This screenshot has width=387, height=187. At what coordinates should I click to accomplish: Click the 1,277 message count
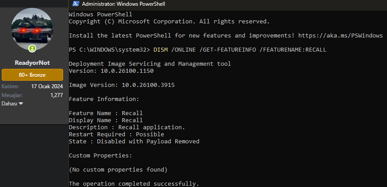coord(56,95)
